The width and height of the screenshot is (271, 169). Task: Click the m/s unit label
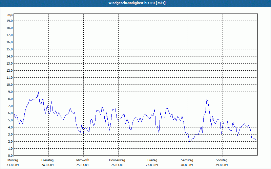coord(10,15)
